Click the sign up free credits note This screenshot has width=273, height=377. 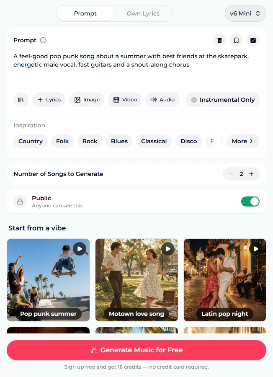coord(136,367)
